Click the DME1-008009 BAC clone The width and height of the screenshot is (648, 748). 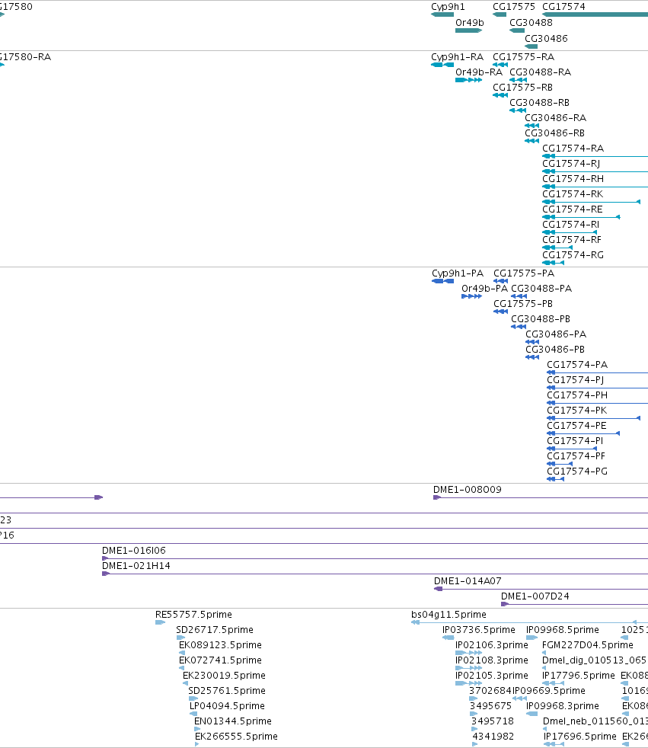click(540, 497)
